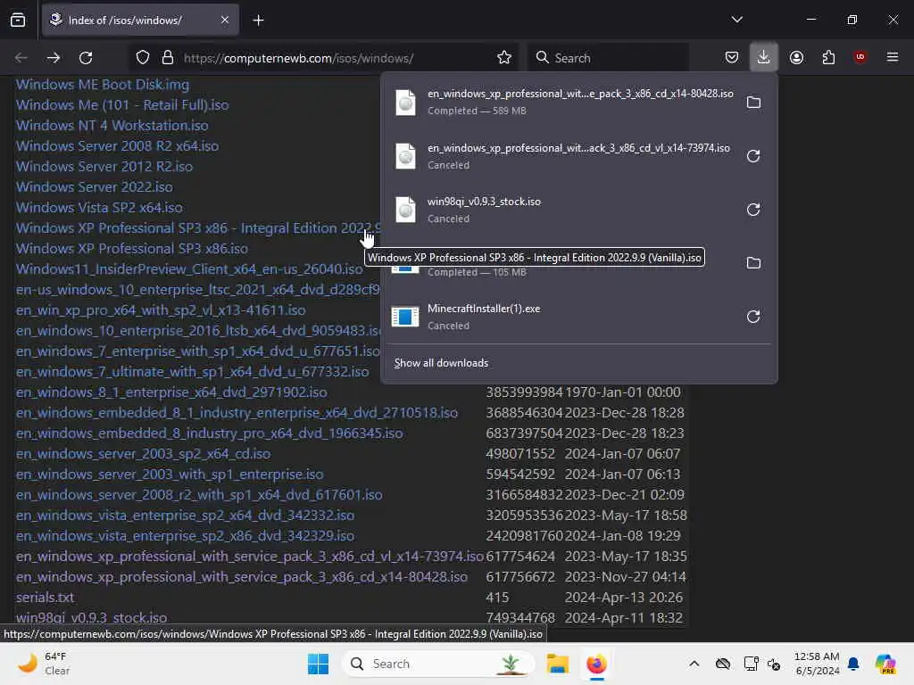This screenshot has height=685, width=914.
Task: Open en_windows_embedded_8_1_industry_enterprise link
Action: click(237, 412)
